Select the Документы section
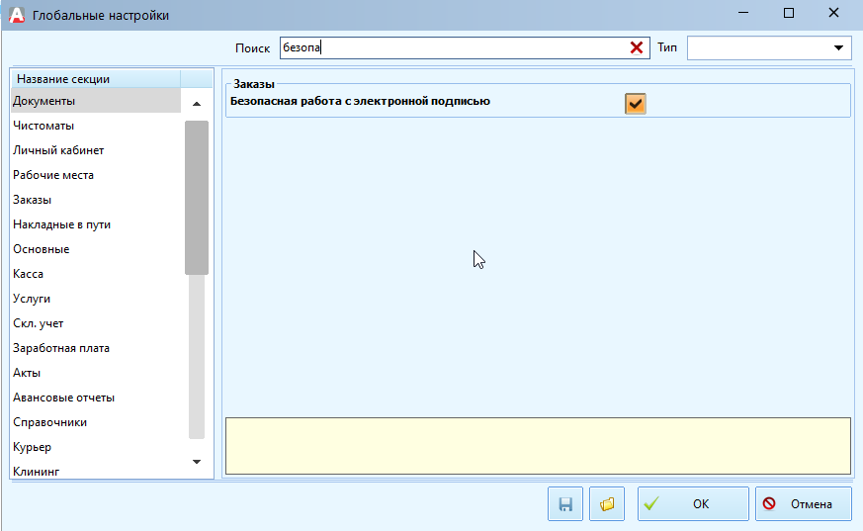The height and width of the screenshot is (531, 863). [43, 101]
